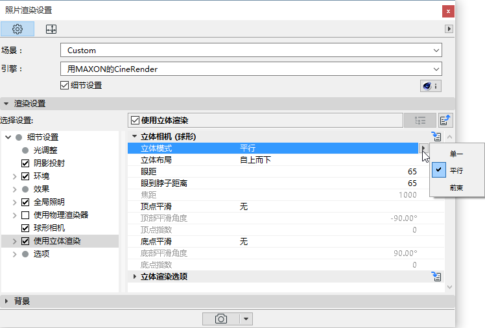This screenshot has height=328, width=485.
Task: Click the 立体相机 group transfer icon
Action: click(436, 136)
